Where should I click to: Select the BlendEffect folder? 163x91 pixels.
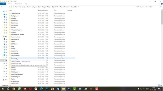pyautogui.click(x=15, y=20)
